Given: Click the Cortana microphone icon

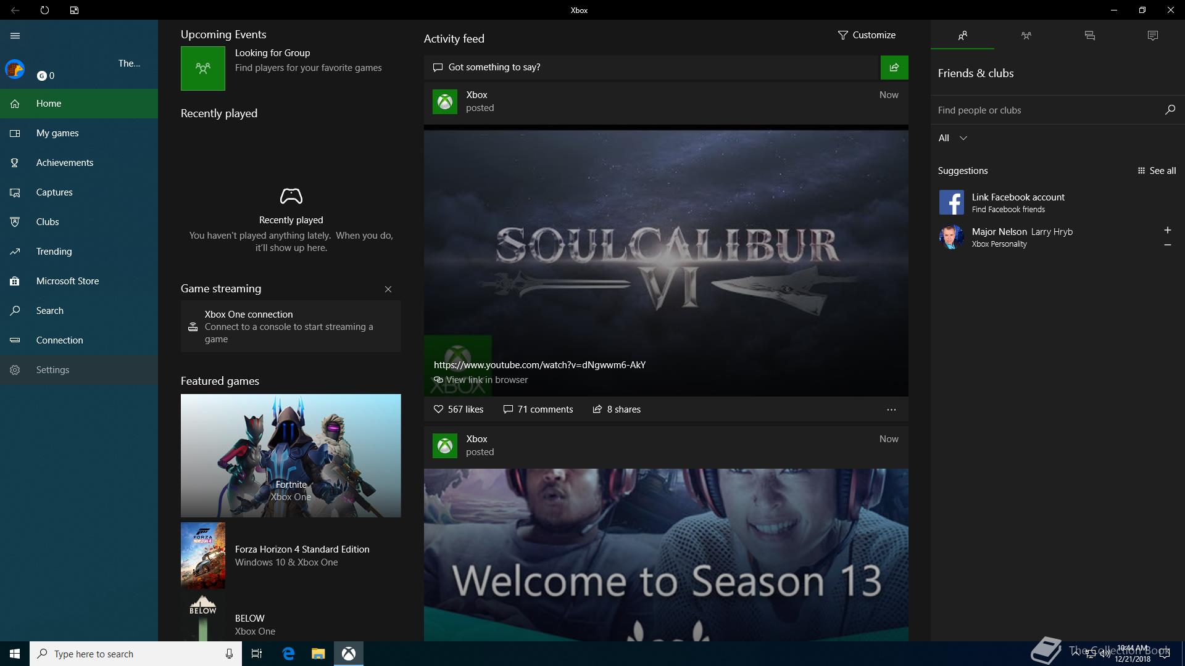Looking at the screenshot, I should click(229, 654).
